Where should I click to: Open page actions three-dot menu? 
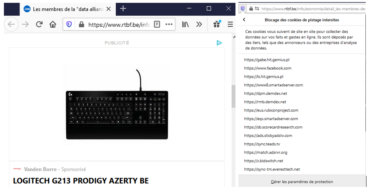pyautogui.click(x=169, y=24)
